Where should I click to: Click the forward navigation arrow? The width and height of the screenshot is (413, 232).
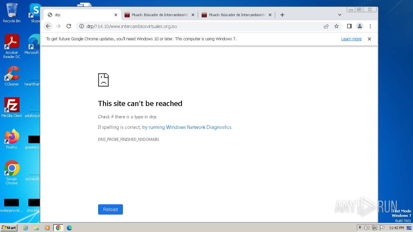click(58, 26)
